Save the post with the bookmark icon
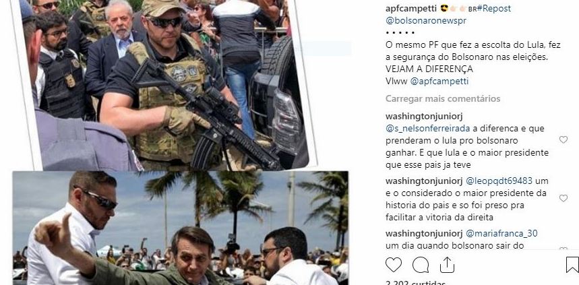This screenshot has height=285, width=579. click(572, 265)
